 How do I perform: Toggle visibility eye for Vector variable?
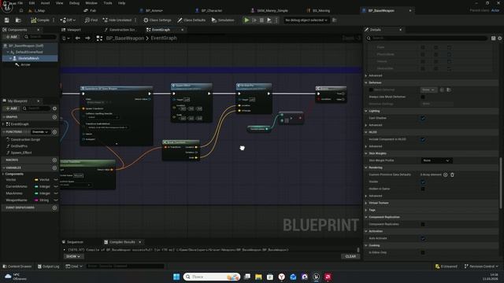(x=56, y=180)
